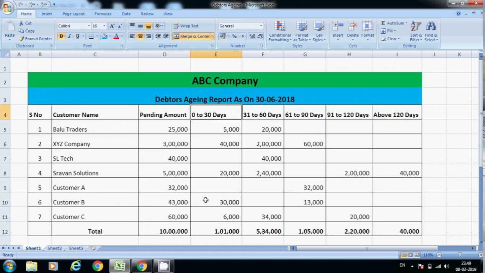Open the Sort & Filter tool
Screen dimensions: 485x273
pos(416,31)
